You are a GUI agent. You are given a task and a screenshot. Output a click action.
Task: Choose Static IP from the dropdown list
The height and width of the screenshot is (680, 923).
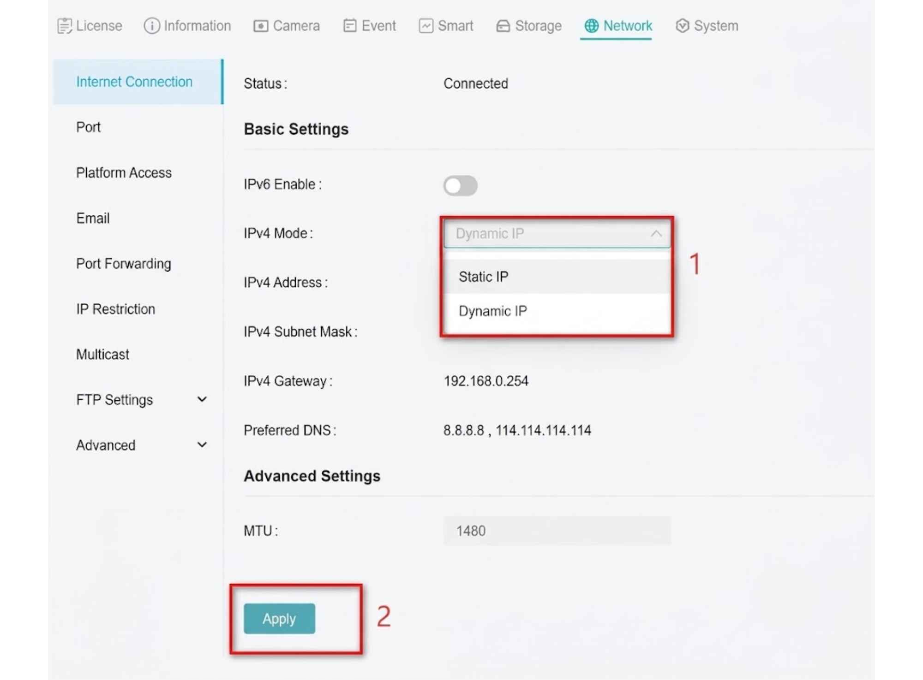[x=557, y=277]
